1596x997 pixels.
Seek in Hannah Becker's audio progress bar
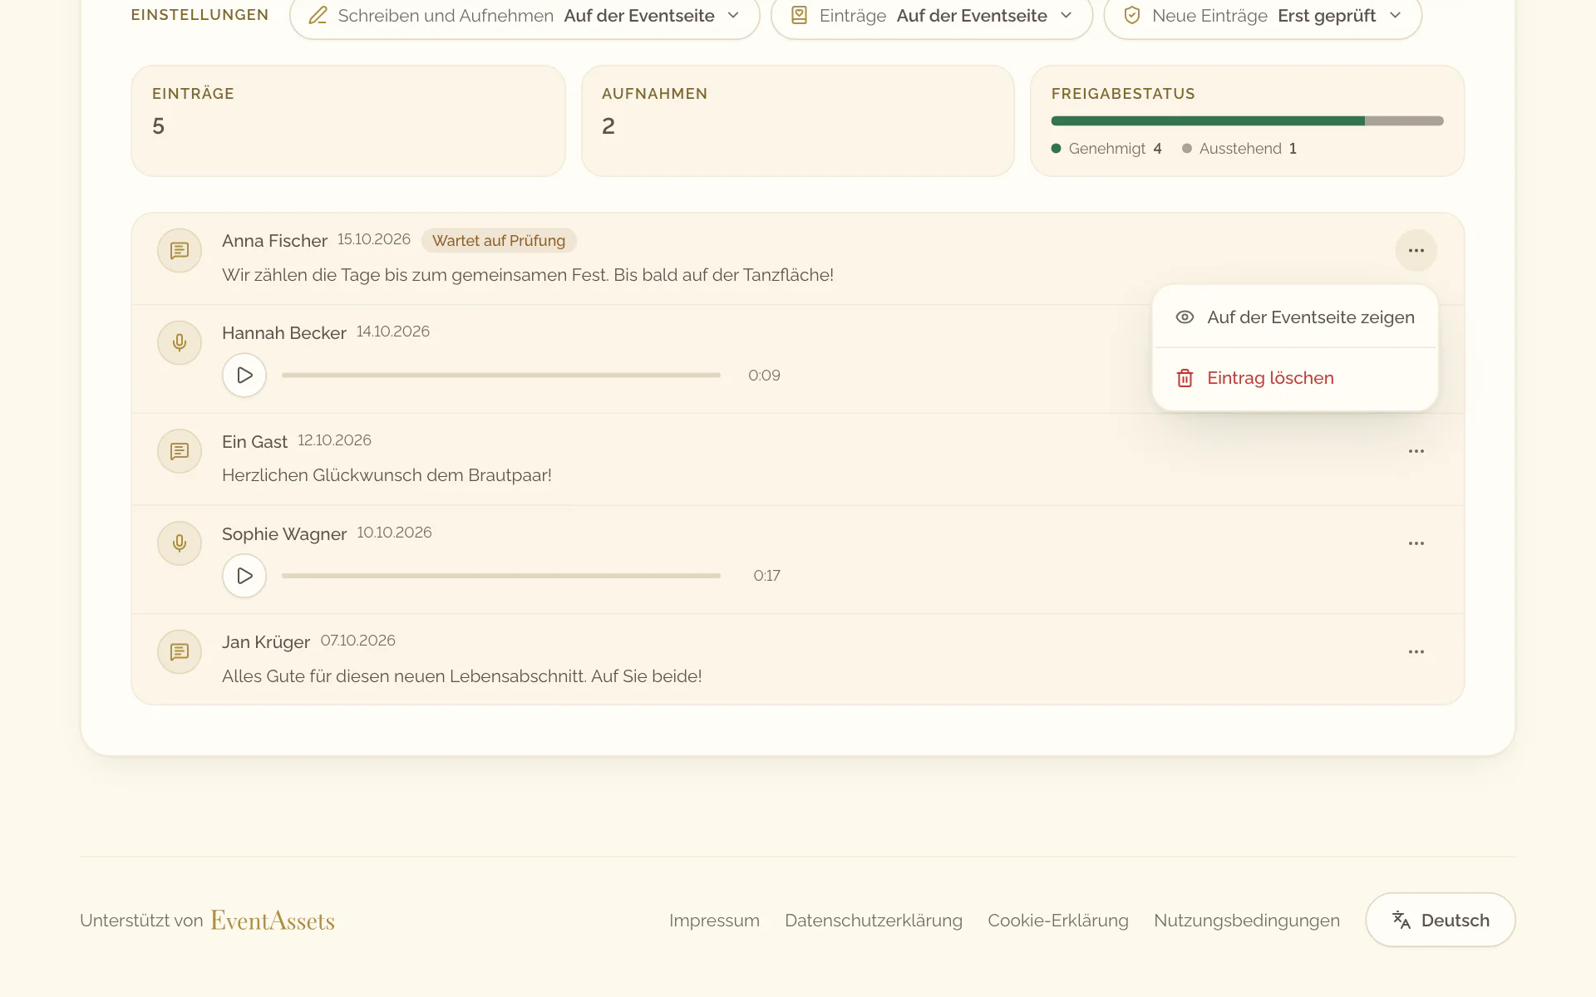[x=500, y=376]
